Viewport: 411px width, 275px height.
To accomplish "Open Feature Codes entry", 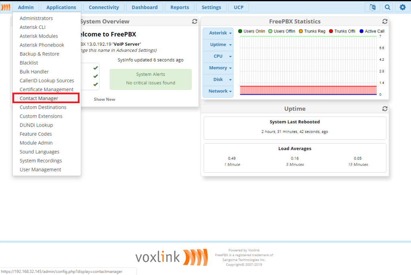I will 47,134.
